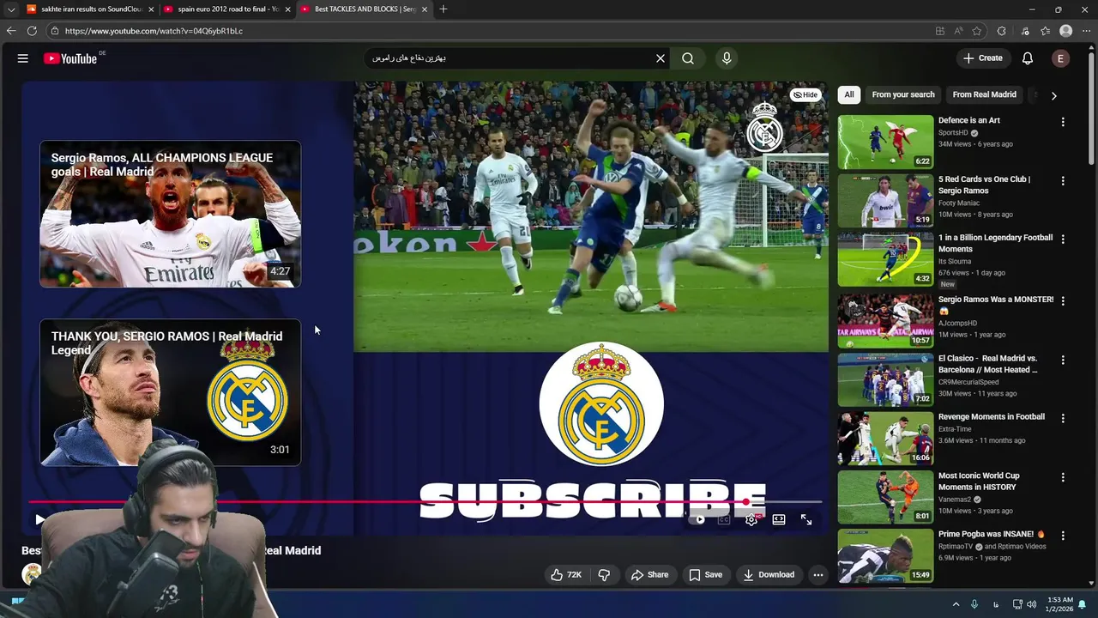Dislike the video

[604, 575]
